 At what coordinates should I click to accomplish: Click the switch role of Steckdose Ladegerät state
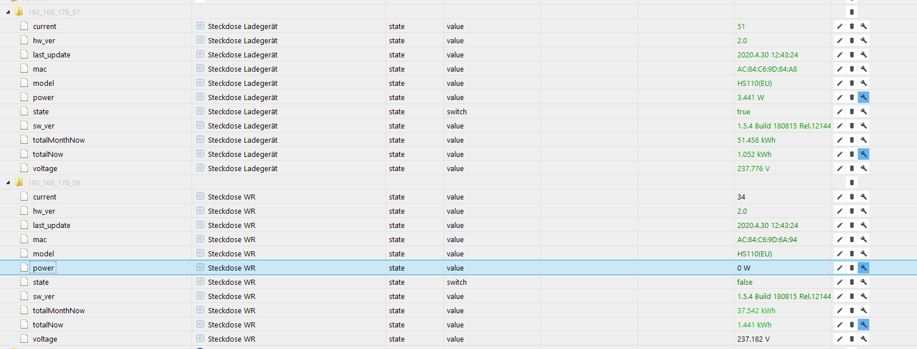(x=457, y=111)
